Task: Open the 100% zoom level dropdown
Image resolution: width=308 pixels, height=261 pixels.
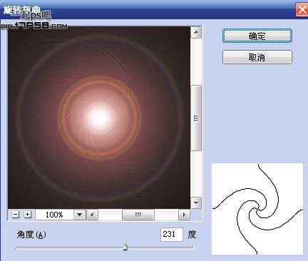Action: click(79, 215)
